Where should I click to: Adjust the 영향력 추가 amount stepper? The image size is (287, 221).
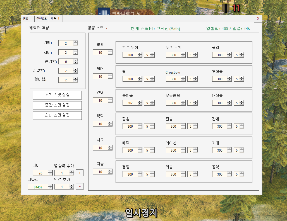(x=72, y=173)
